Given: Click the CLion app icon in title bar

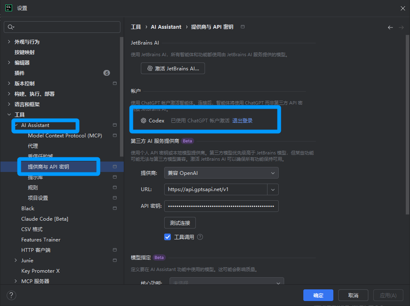Looking at the screenshot, I should pyautogui.click(x=9, y=8).
